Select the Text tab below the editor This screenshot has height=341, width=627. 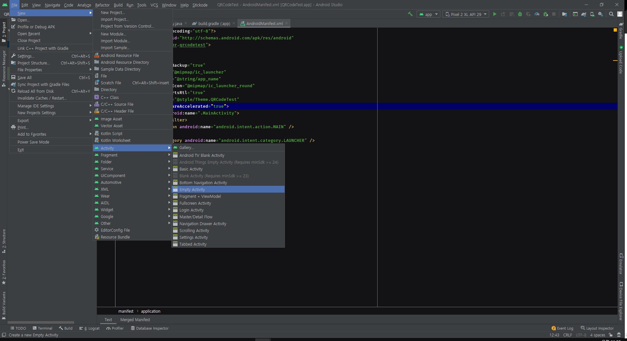click(x=108, y=320)
